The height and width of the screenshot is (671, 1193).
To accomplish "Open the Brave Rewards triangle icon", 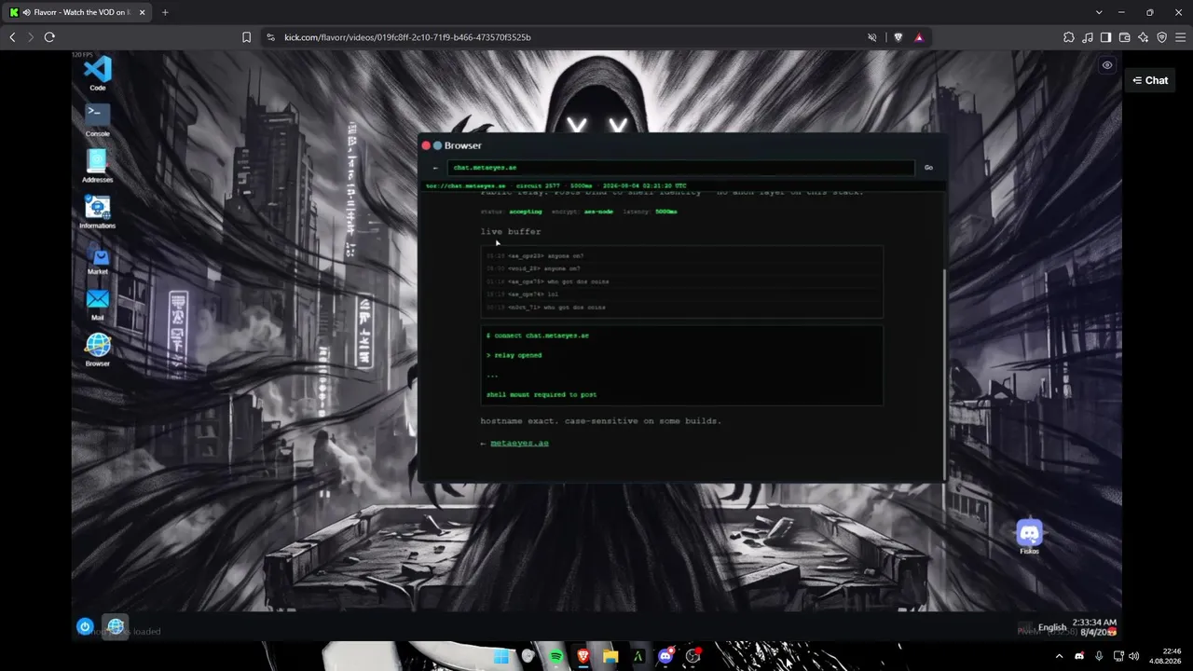I will [x=919, y=37].
